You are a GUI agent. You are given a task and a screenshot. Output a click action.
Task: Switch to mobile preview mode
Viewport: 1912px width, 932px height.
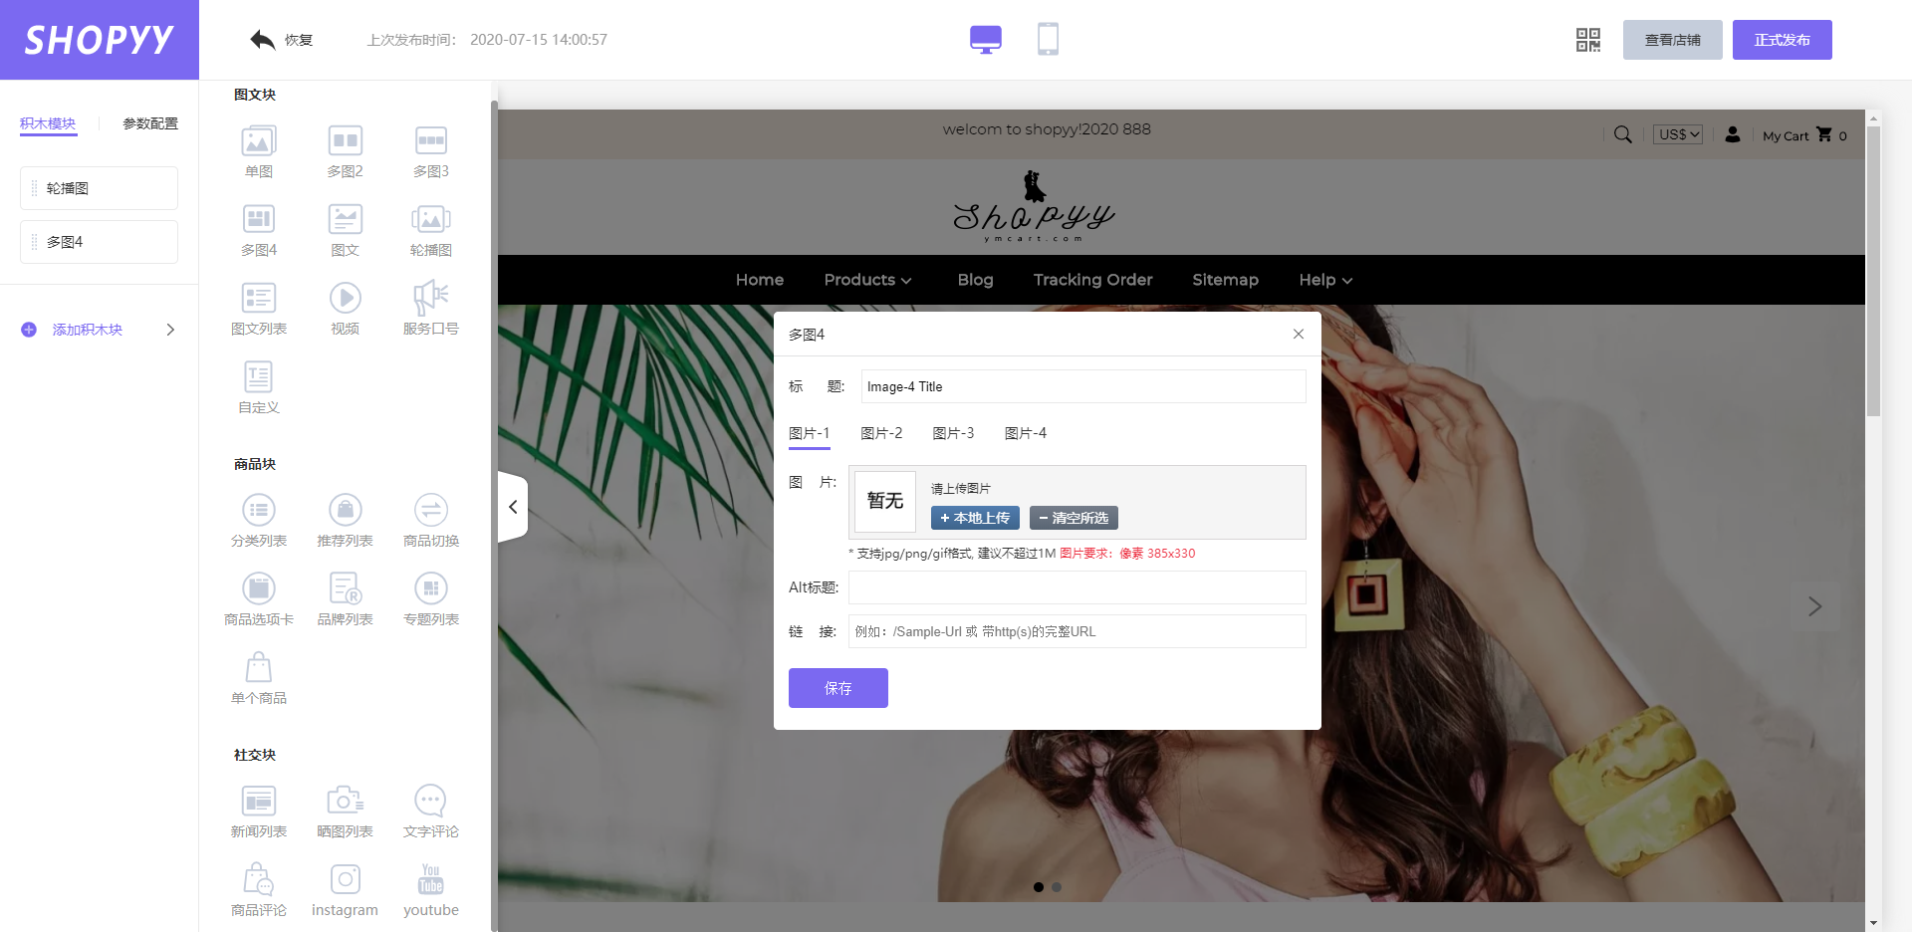click(x=1048, y=39)
